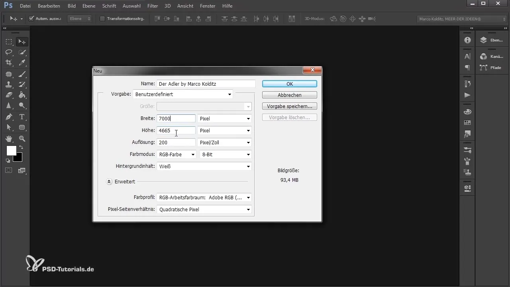Open the Color palette panel icon

[x=467, y=111]
